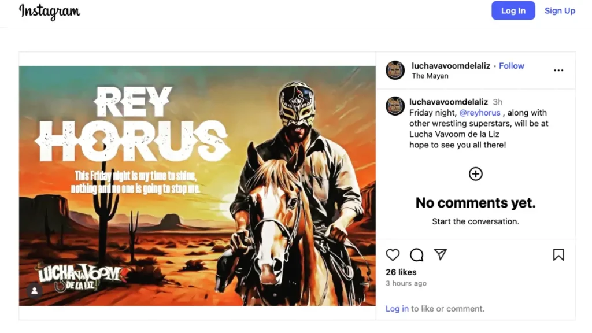
Task: Open the Rey Horus poster image
Action: point(198,186)
